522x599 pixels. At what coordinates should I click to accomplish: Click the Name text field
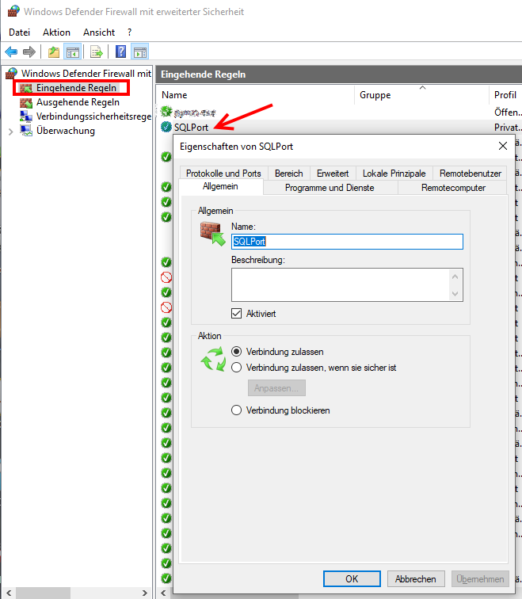pyautogui.click(x=347, y=242)
